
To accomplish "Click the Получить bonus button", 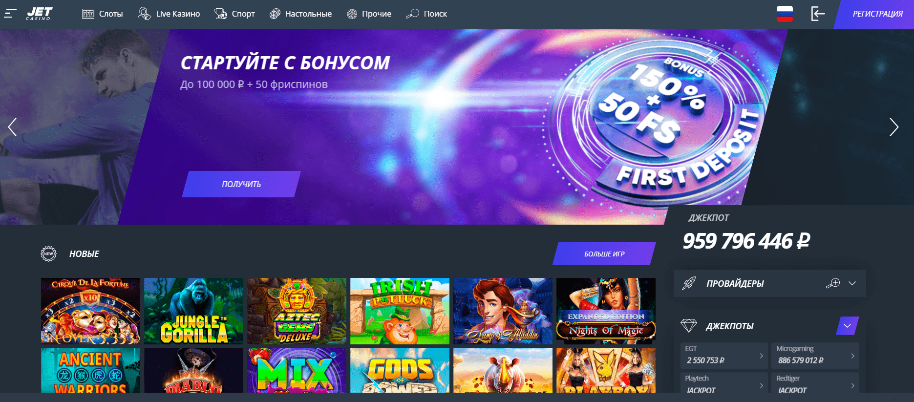I will point(241,184).
